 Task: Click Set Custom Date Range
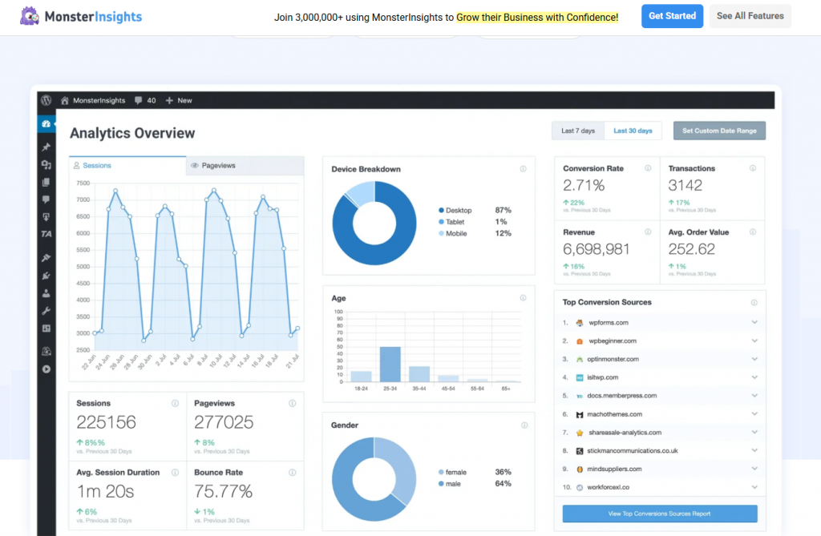point(718,130)
